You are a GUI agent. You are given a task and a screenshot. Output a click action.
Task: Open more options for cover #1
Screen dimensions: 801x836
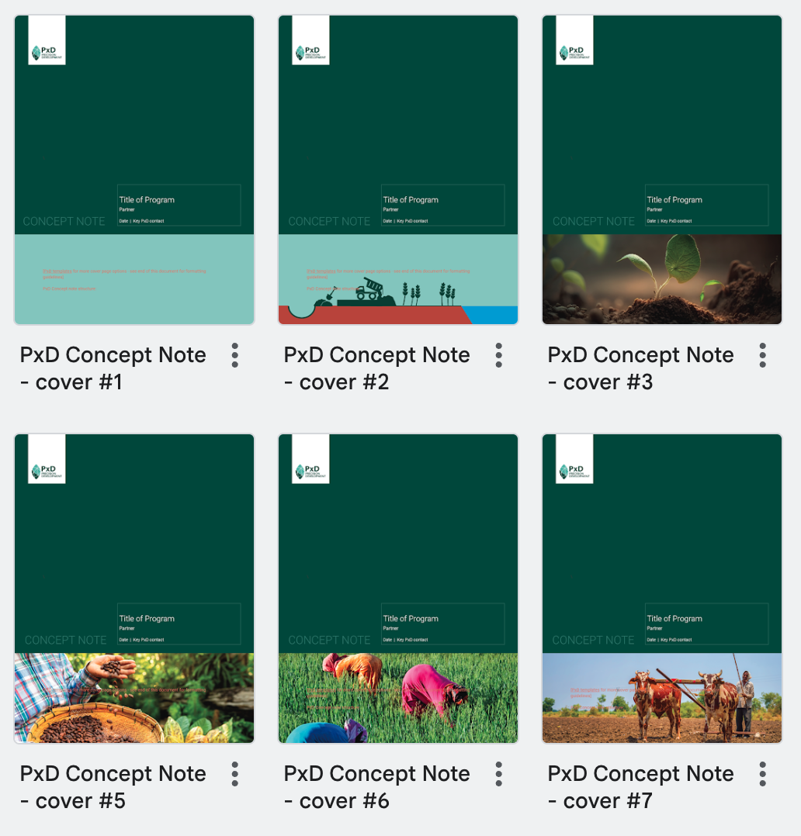point(235,355)
